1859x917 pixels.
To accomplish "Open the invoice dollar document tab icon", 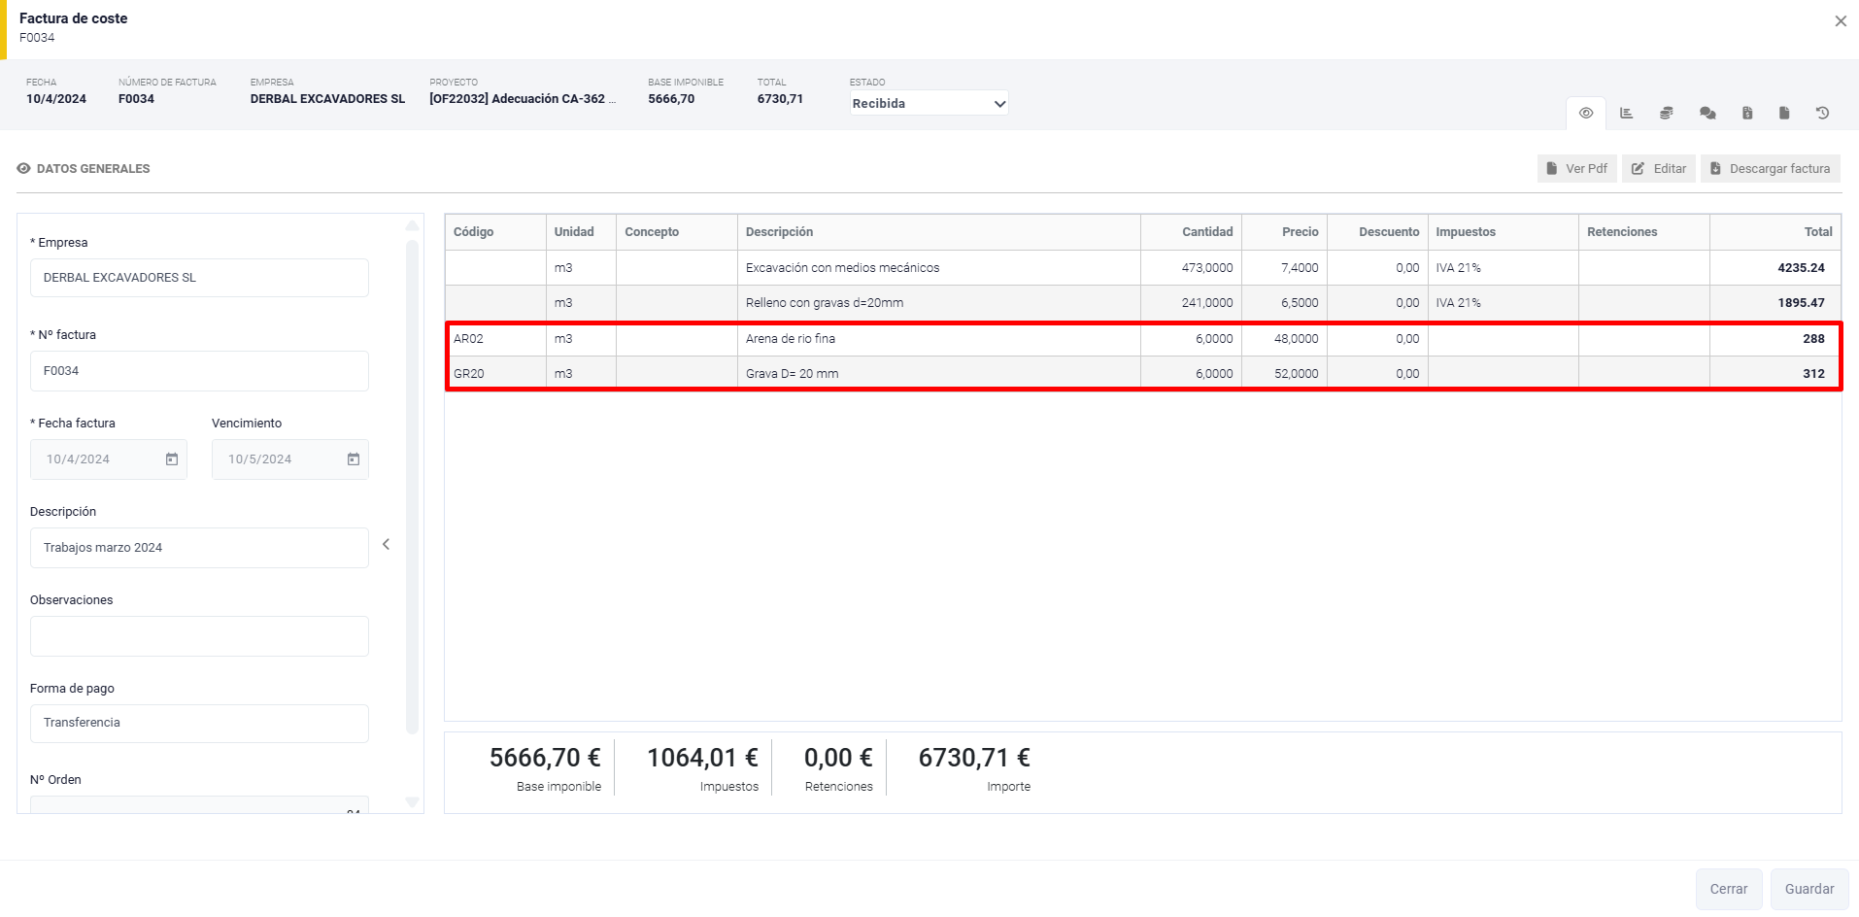I will pos(1746,114).
